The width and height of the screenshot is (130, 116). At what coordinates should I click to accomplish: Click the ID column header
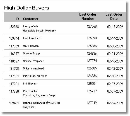[17, 19]
